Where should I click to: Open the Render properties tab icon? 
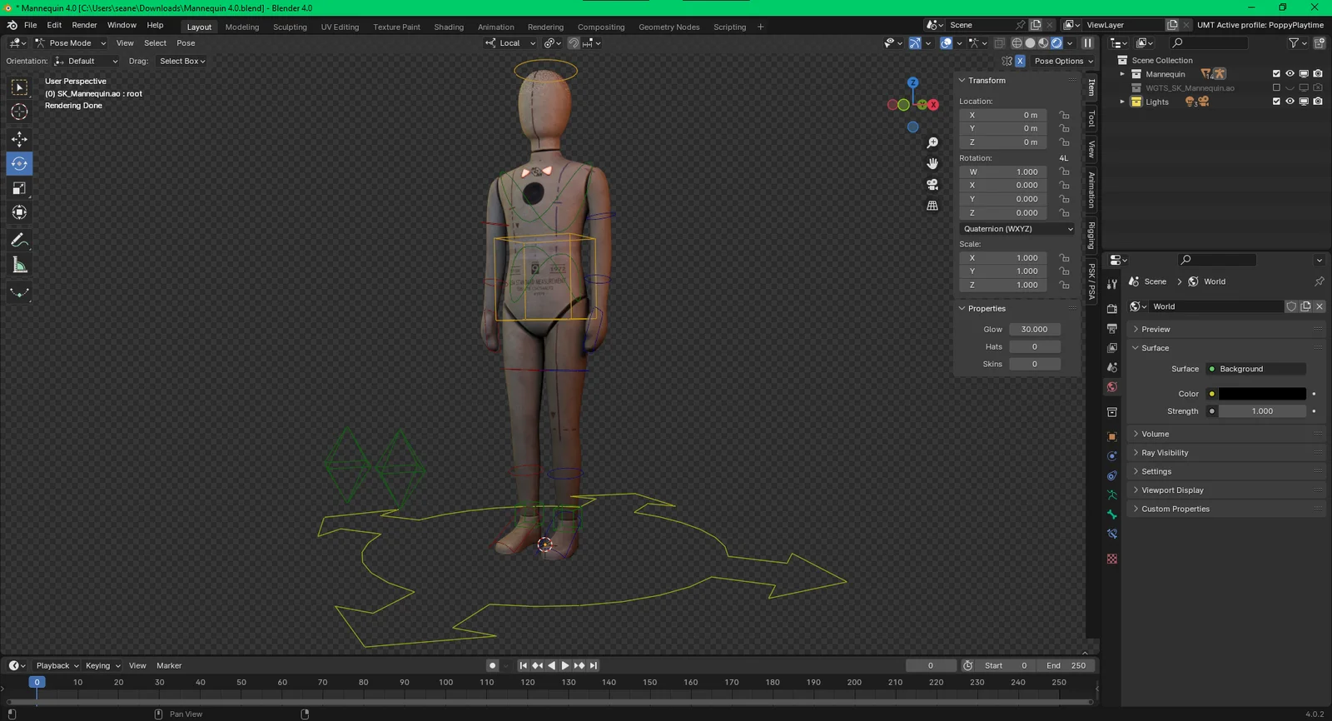point(1112,309)
